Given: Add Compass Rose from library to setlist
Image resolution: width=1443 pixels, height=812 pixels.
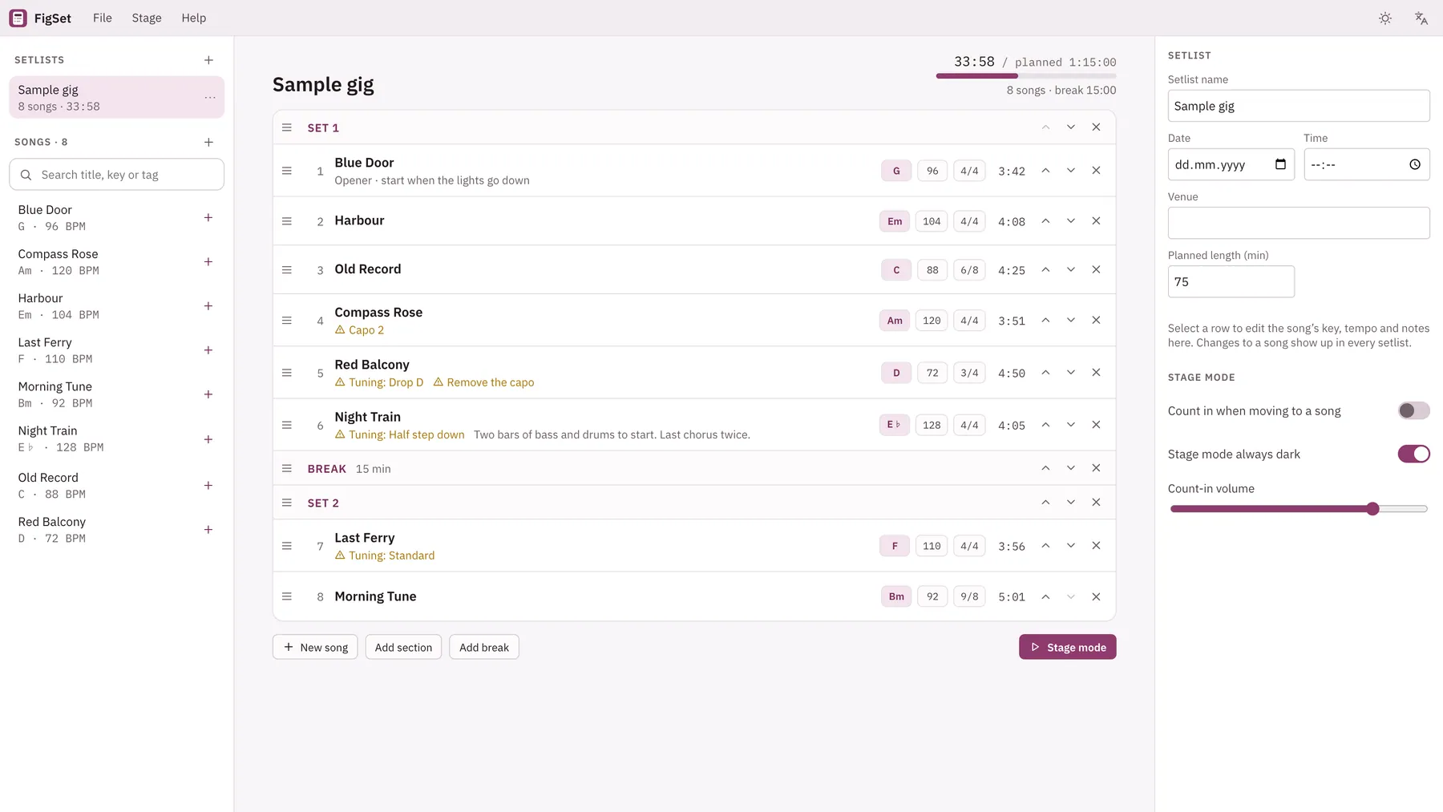Looking at the screenshot, I should coord(208,262).
